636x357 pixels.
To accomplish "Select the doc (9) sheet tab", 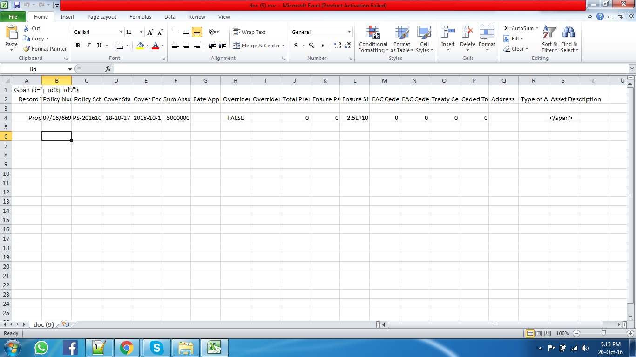I will [44, 324].
